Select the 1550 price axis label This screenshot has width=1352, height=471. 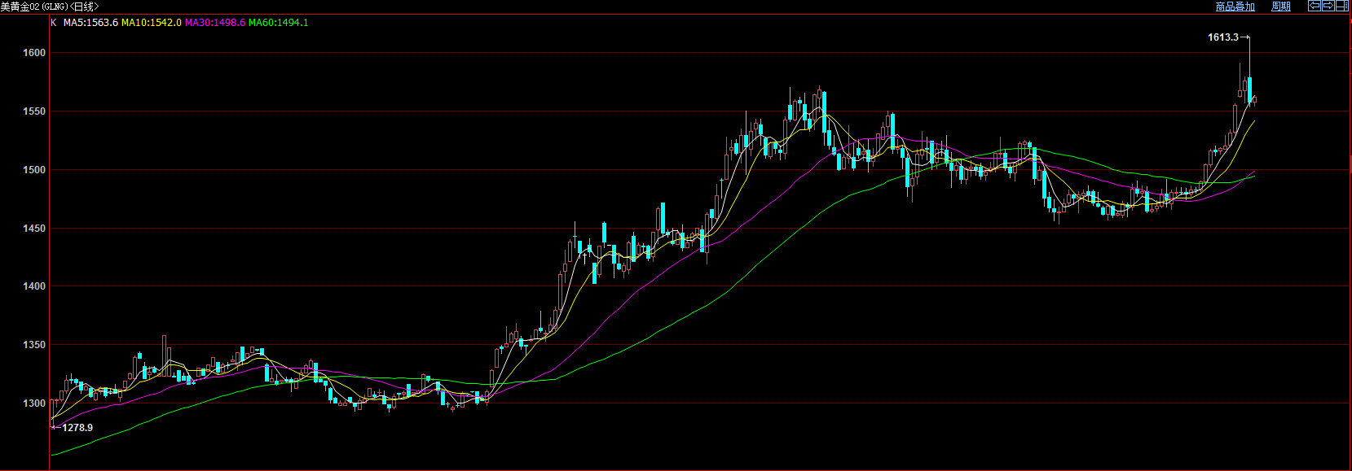34,111
